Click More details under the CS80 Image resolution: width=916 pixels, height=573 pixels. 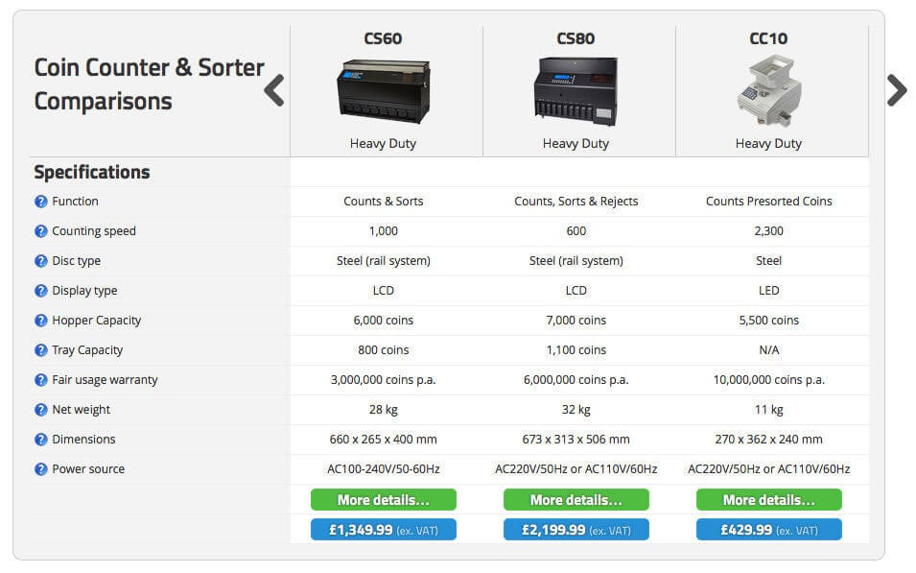576,500
